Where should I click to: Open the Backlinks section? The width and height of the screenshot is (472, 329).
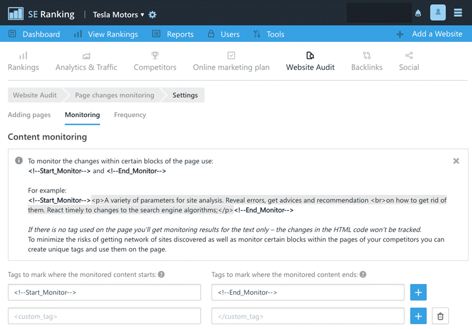point(366,61)
